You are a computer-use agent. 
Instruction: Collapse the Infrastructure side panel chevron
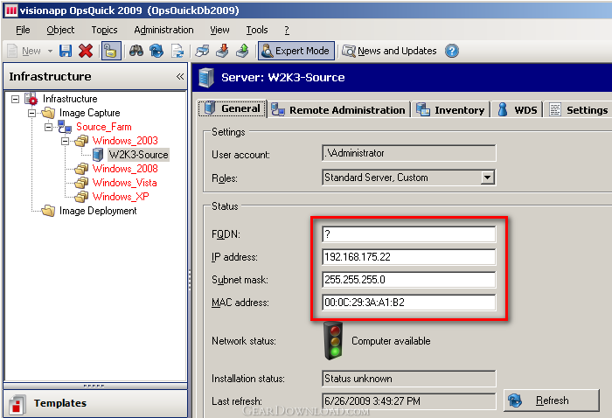click(x=180, y=76)
